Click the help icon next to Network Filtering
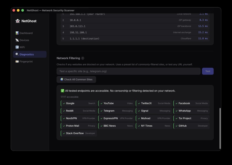The height and width of the screenshot is (165, 232). pos(83,58)
